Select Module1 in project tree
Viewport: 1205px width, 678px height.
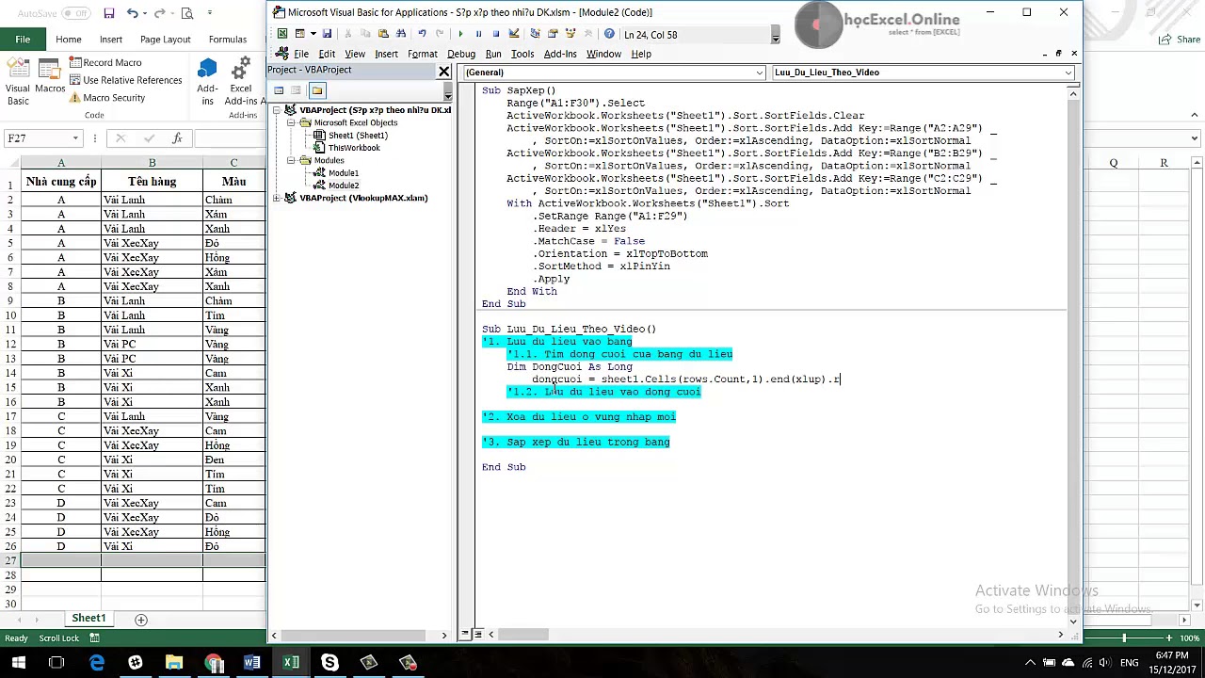click(343, 172)
